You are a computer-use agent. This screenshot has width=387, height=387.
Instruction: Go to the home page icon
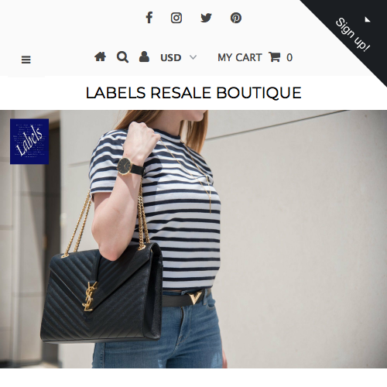click(x=100, y=57)
